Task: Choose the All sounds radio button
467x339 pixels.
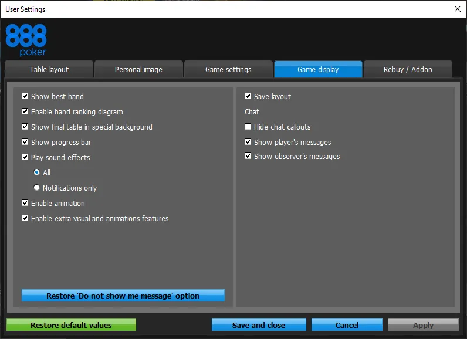Action: tap(37, 172)
